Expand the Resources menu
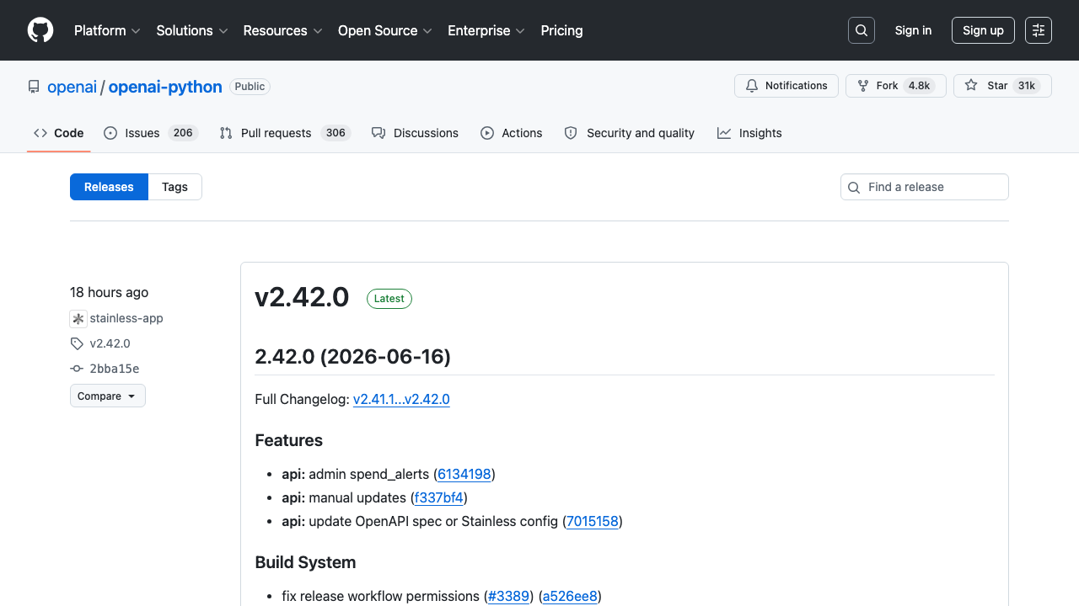This screenshot has height=606, width=1079. 282,30
